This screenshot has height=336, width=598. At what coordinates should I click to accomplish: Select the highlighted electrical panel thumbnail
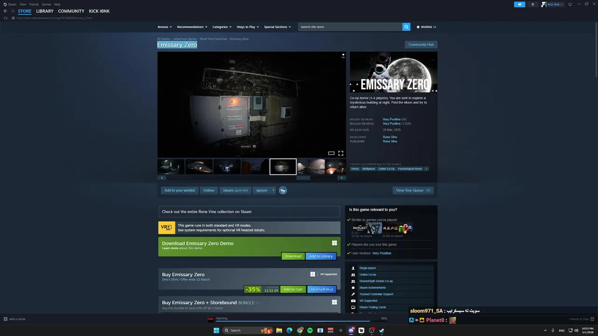(x=283, y=167)
